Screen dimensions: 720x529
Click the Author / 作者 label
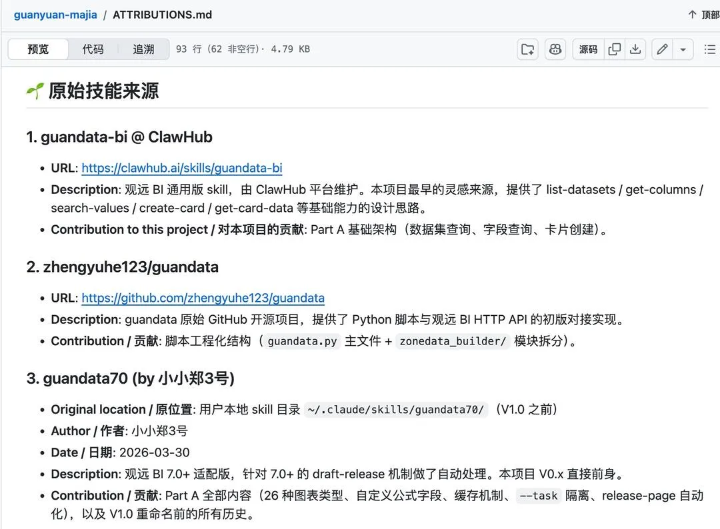coord(87,431)
